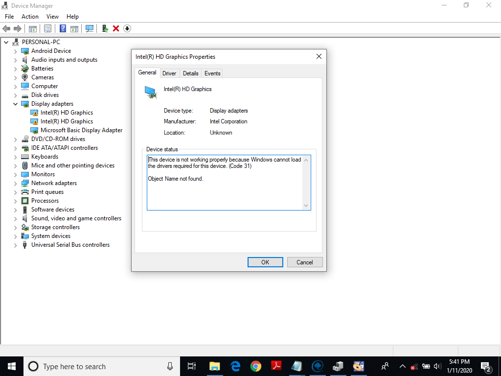
Task: Click the Cameras tree item
Action: [43, 77]
